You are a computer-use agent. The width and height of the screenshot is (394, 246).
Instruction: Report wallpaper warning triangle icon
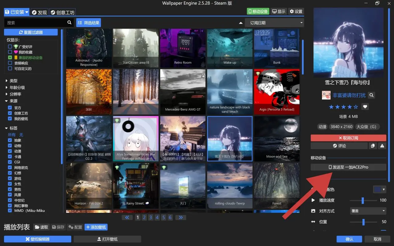pos(382,146)
